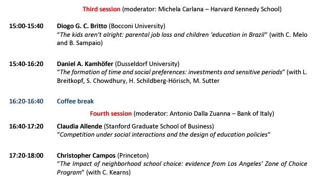This screenshot has width=329, height=194.
Task: Click the Bocconi University affiliation
Action: 137,26
